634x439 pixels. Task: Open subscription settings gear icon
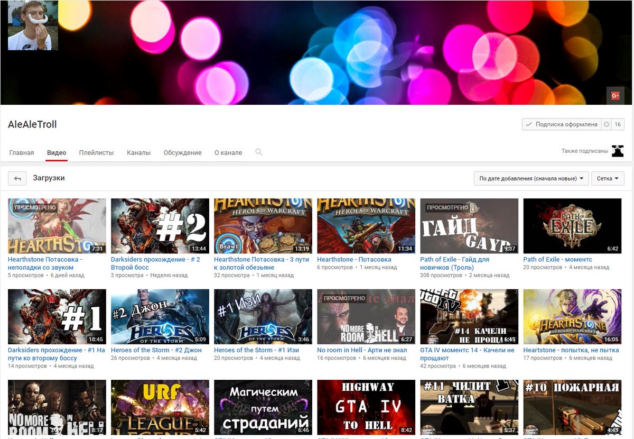[606, 124]
